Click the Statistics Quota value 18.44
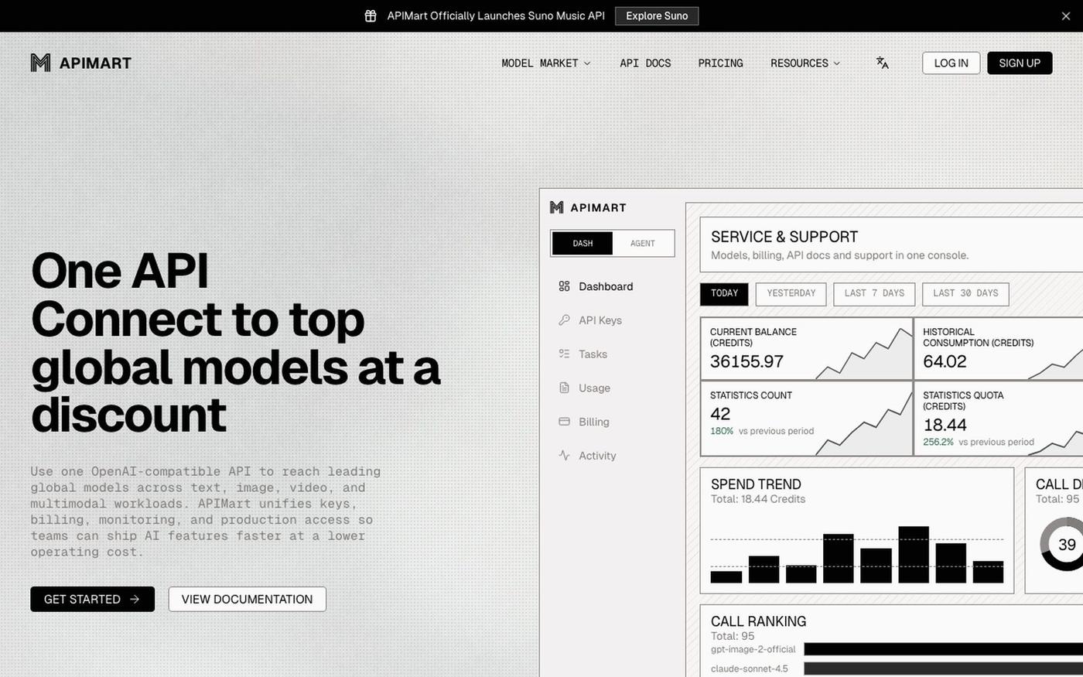This screenshot has width=1083, height=677. click(945, 425)
